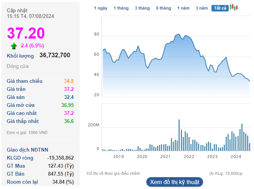
Task: Switch to the 1 tháng tab
Action: [121, 8]
